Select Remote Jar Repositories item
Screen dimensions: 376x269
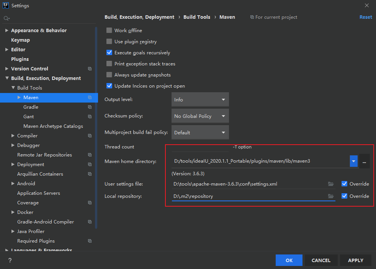[x=44, y=155]
